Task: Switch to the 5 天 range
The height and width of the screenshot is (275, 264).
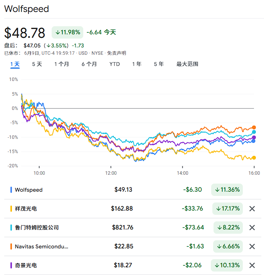Action: click(37, 64)
